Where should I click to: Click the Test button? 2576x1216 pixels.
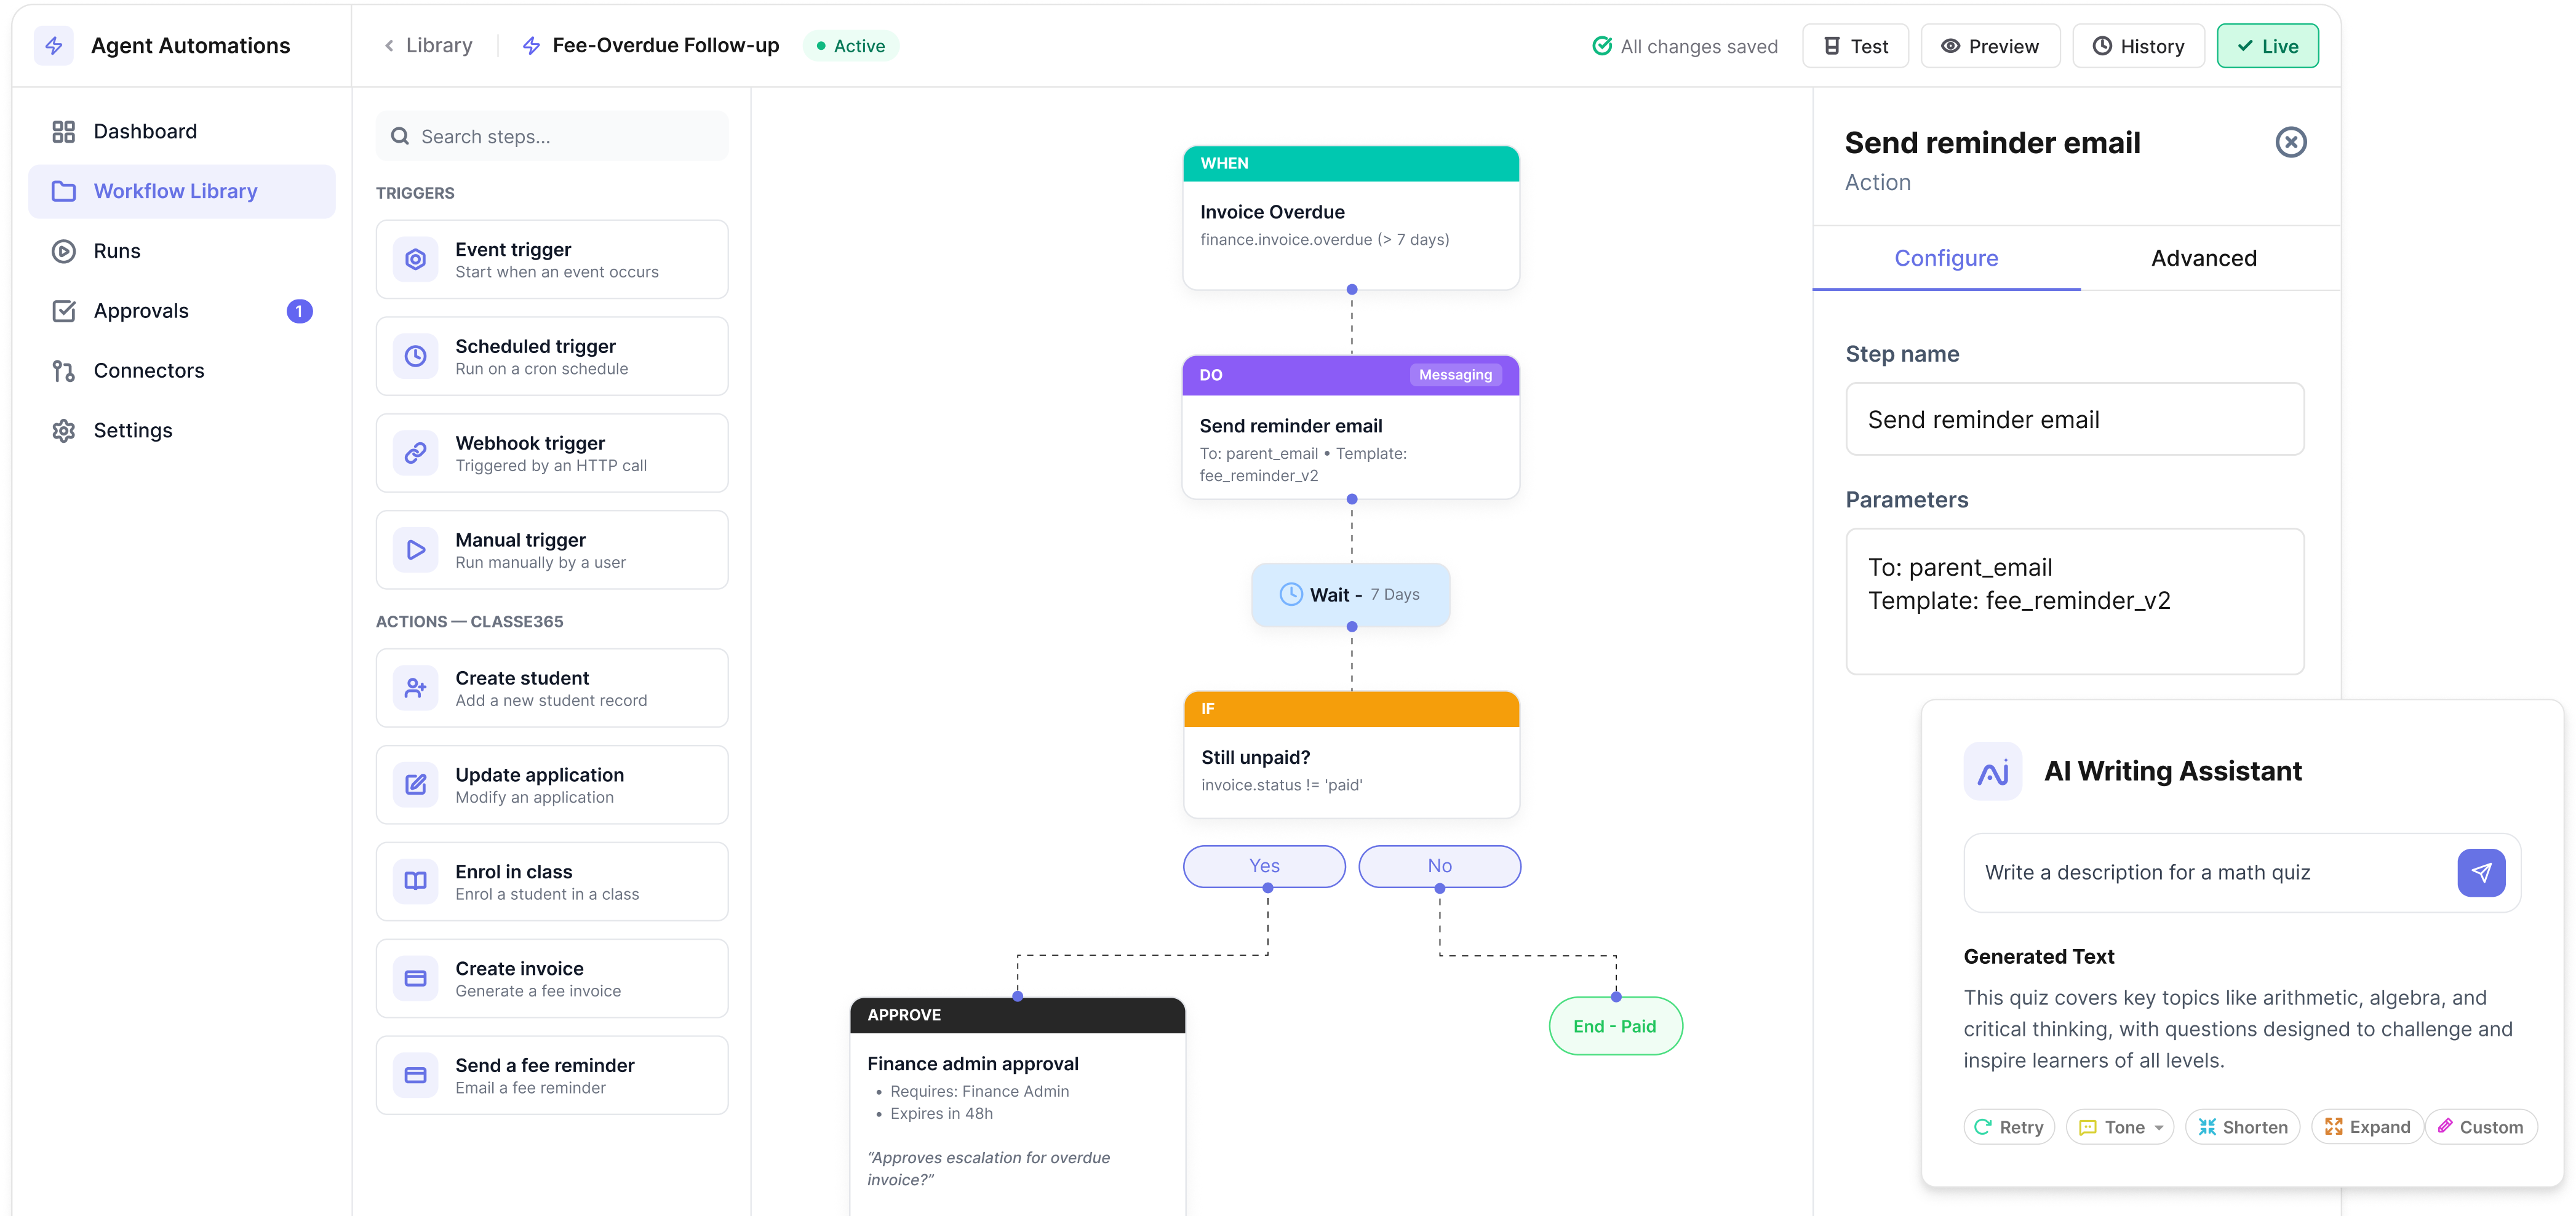tap(1855, 46)
